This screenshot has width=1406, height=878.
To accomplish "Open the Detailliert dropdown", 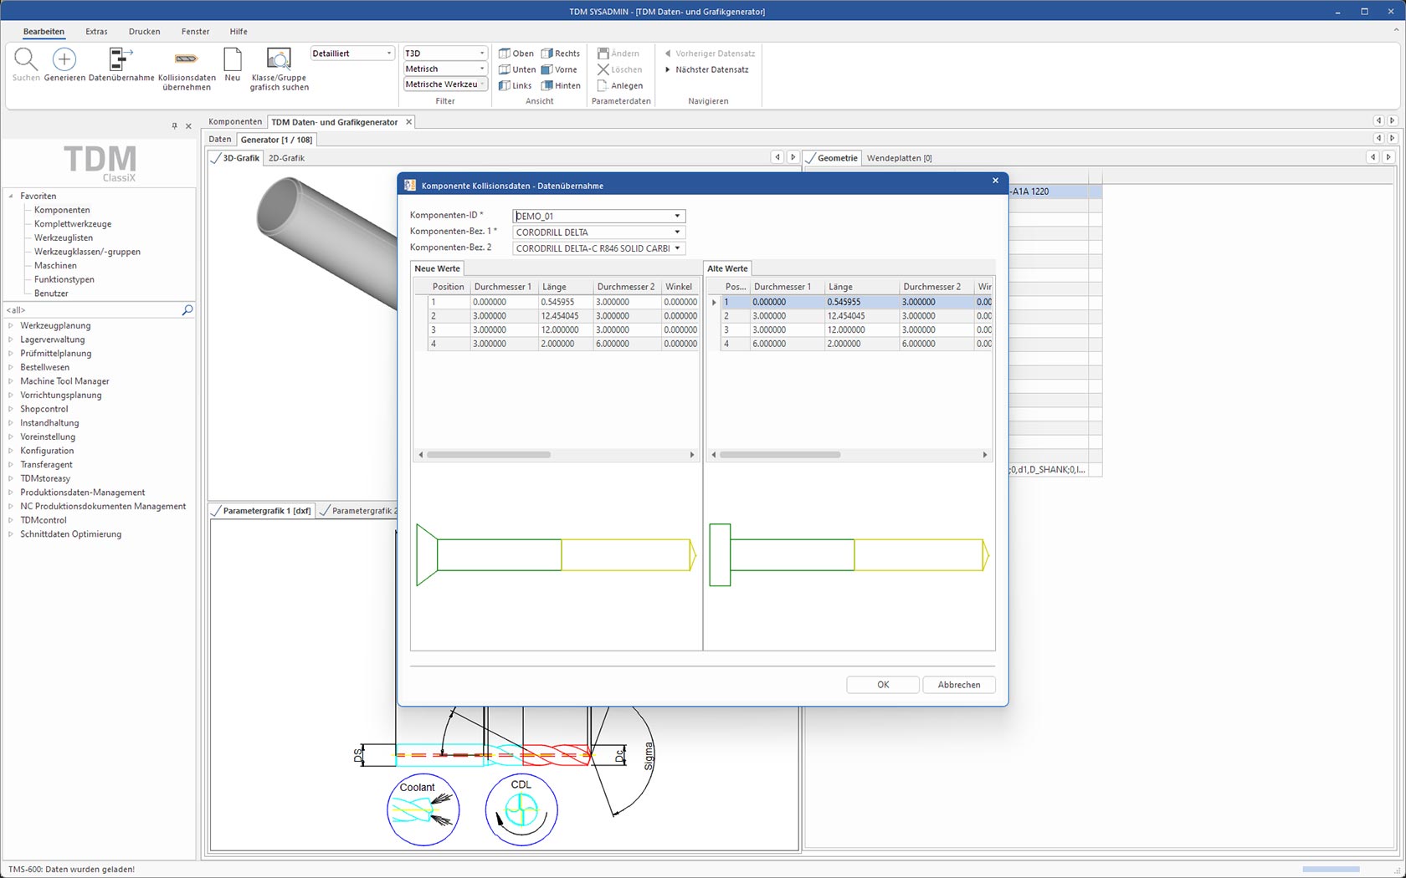I will (389, 54).
